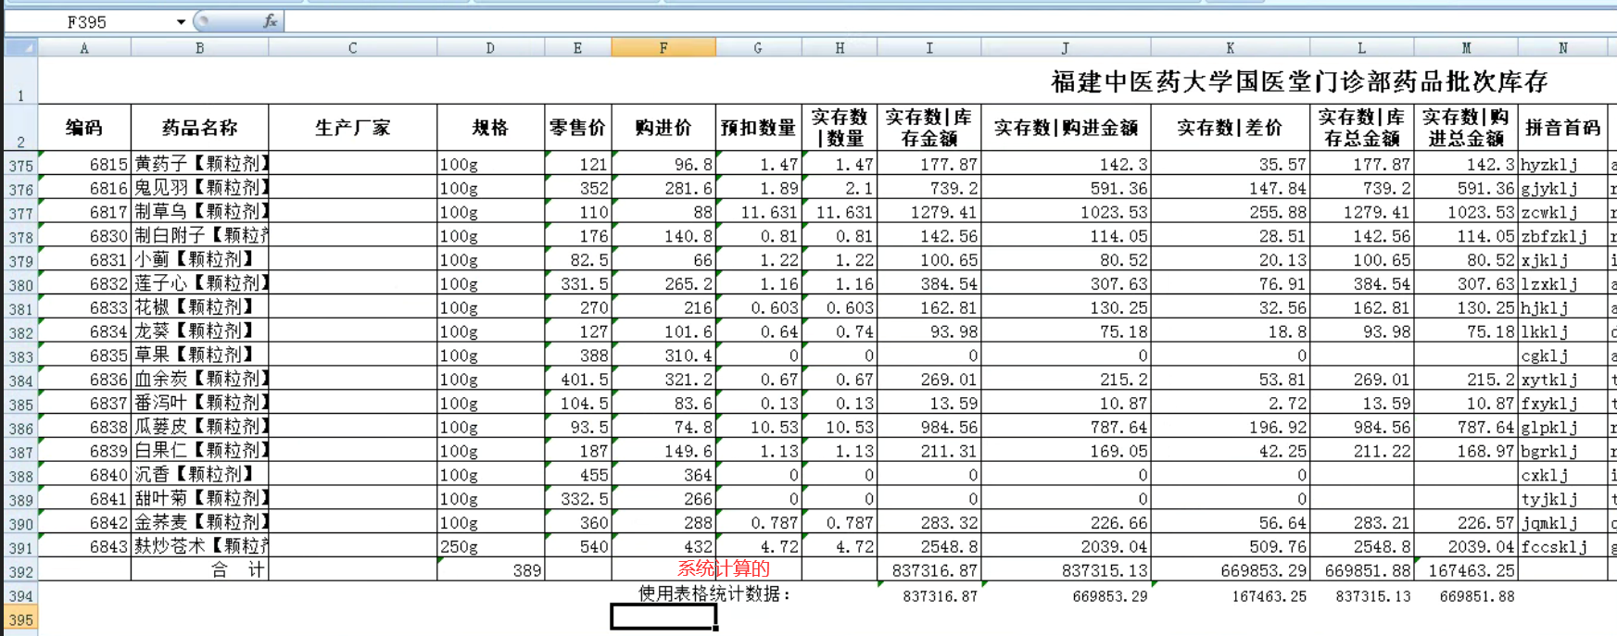Click the 药品名称 header cell
The width and height of the screenshot is (1617, 636).
[199, 128]
